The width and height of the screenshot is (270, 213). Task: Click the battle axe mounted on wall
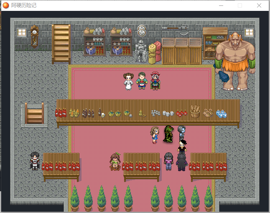[x=176, y=30]
